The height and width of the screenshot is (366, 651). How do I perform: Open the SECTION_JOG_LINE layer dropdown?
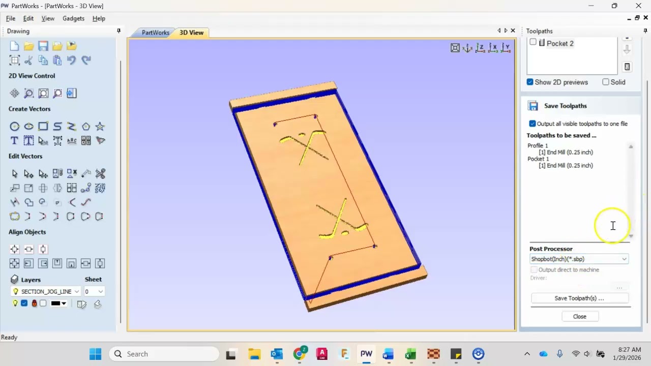point(46,292)
